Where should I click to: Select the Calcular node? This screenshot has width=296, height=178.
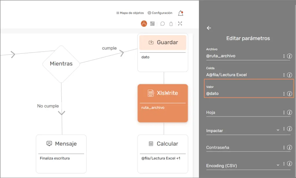click(x=163, y=153)
